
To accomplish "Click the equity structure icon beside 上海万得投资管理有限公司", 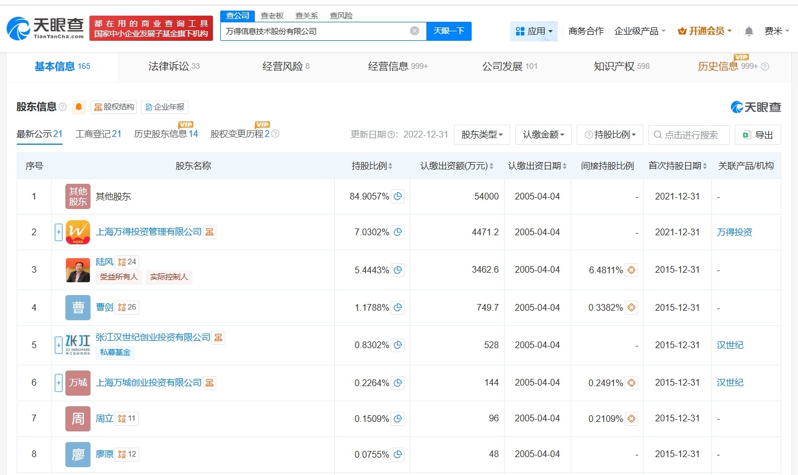I will [210, 231].
